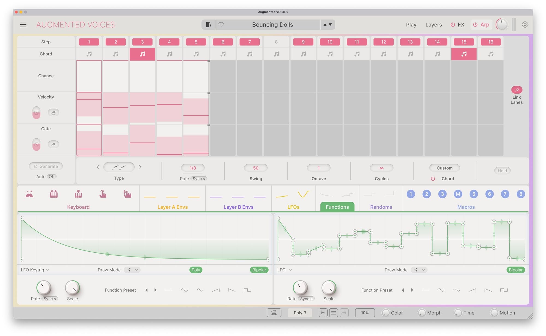Switch to the Play view

click(411, 25)
